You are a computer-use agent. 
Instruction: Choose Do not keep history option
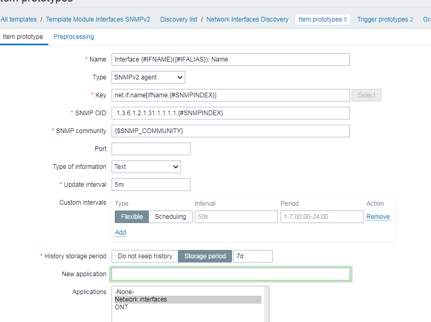(x=145, y=256)
